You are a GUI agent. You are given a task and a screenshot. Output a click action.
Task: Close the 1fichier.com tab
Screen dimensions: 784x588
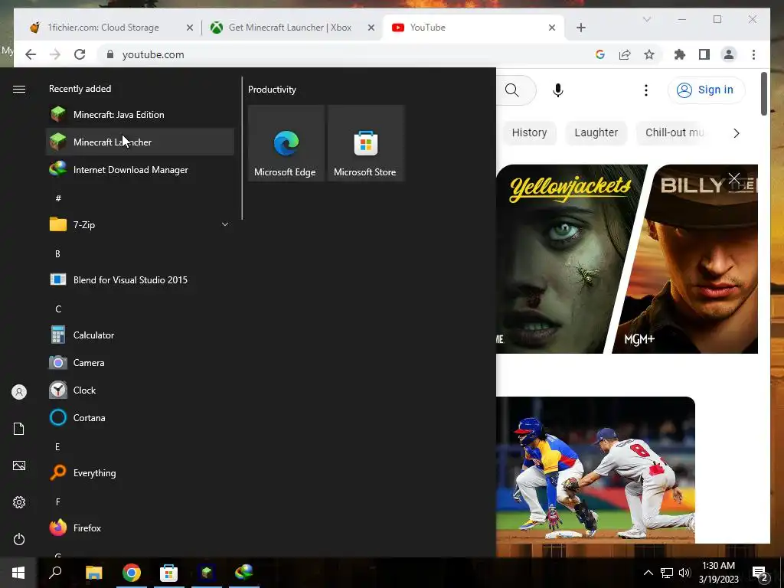(x=190, y=28)
